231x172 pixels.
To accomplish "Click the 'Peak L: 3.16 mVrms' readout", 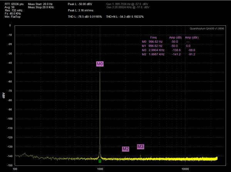I will [x=80, y=10].
